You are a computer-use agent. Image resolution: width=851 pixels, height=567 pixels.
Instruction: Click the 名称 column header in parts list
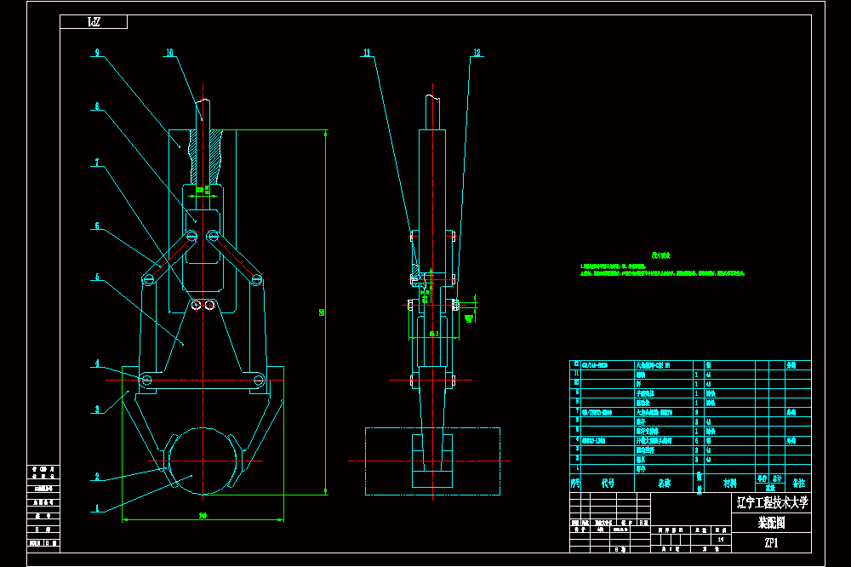click(x=665, y=483)
